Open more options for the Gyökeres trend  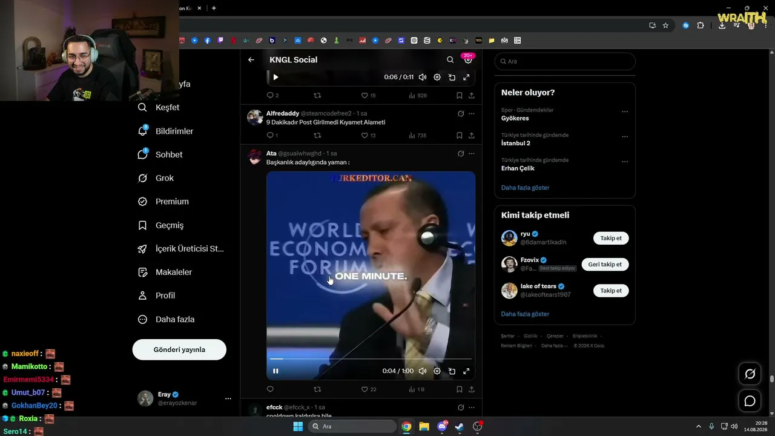click(x=625, y=111)
